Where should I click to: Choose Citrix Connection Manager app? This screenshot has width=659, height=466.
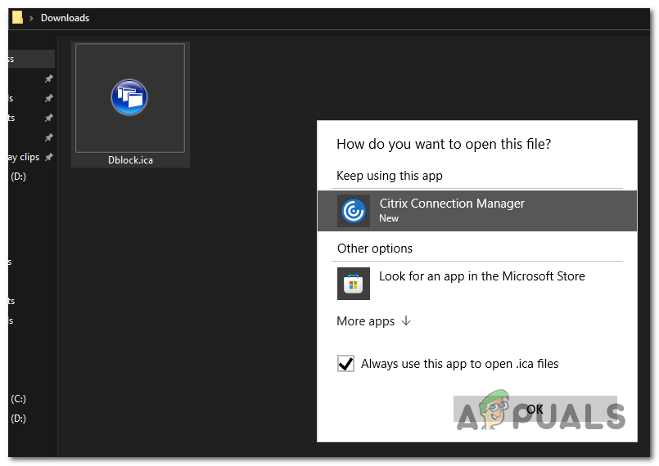pyautogui.click(x=477, y=211)
